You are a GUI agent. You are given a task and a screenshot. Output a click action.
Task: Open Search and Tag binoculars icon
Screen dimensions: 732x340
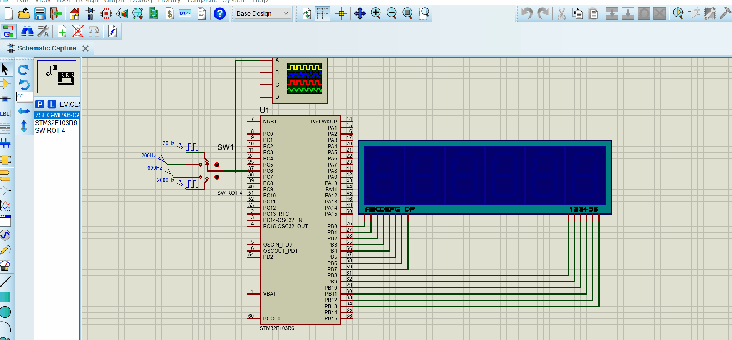(x=27, y=31)
